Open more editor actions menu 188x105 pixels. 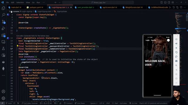[185, 7]
